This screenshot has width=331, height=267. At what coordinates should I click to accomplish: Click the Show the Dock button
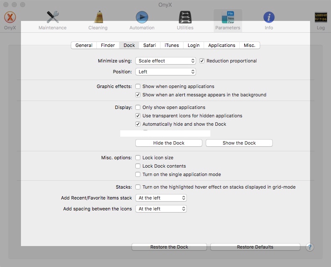(x=239, y=143)
